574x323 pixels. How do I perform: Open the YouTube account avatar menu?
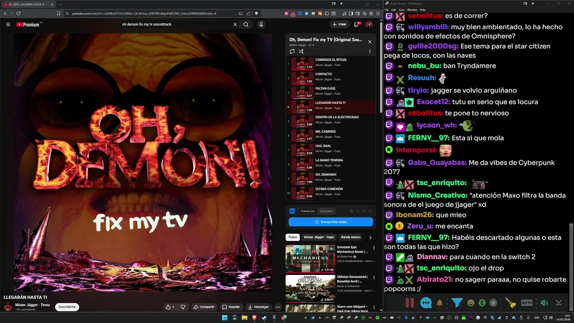(369, 24)
